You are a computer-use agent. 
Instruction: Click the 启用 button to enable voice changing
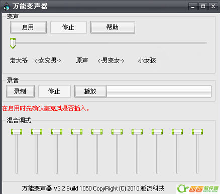point(28,27)
